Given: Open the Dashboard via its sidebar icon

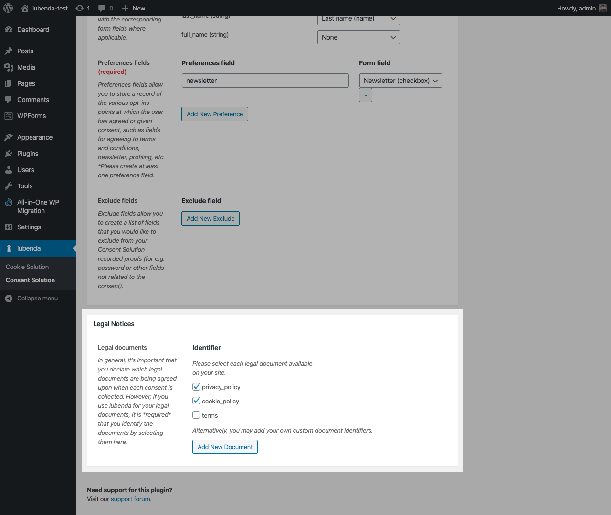Looking at the screenshot, I should (9, 30).
